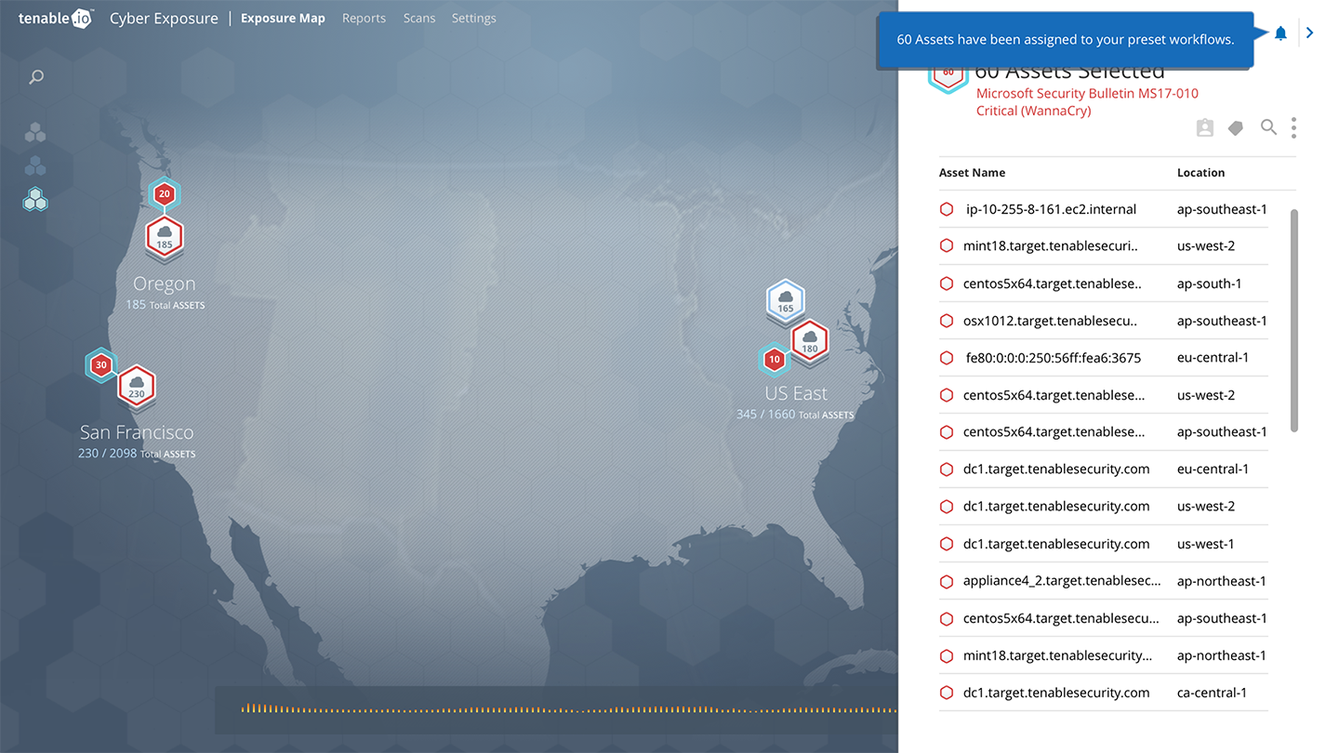Click Oregon's red 20 vulnerability marker
Image resolution: width=1339 pixels, height=753 pixels.
pyautogui.click(x=164, y=194)
